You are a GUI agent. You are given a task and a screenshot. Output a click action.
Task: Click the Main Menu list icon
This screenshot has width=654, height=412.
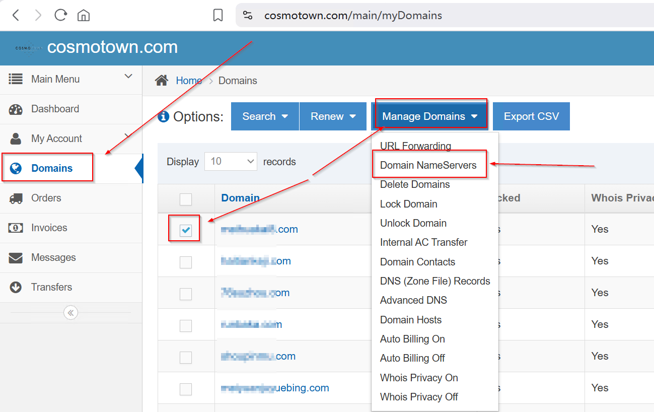coord(16,79)
